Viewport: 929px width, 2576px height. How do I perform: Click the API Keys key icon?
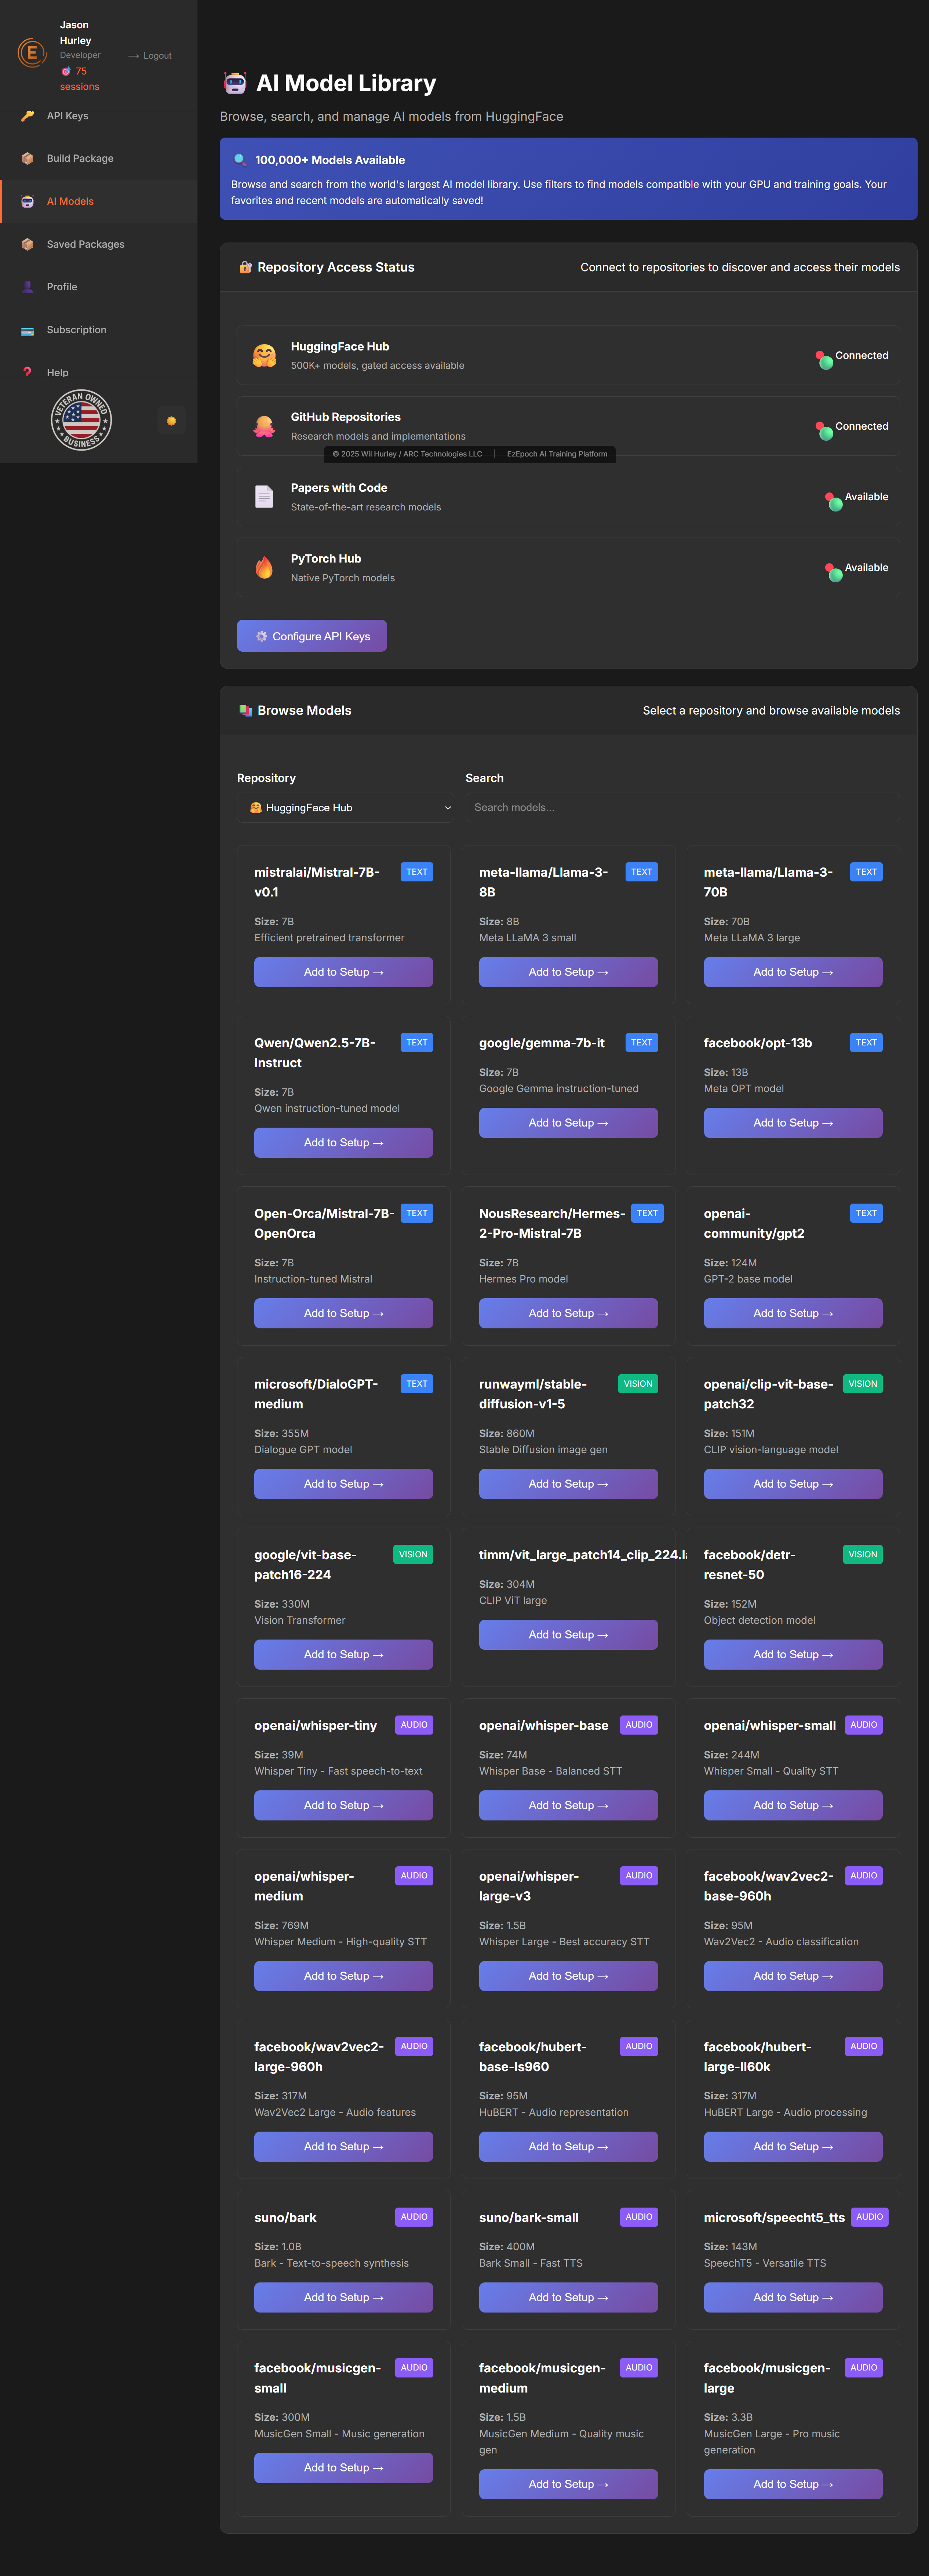[x=27, y=116]
